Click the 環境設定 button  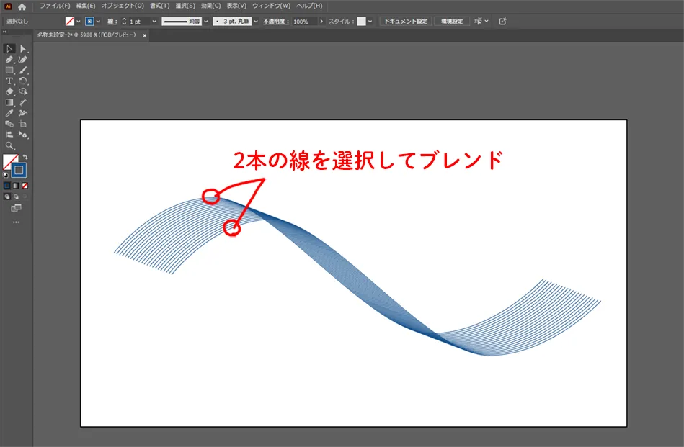click(x=452, y=22)
